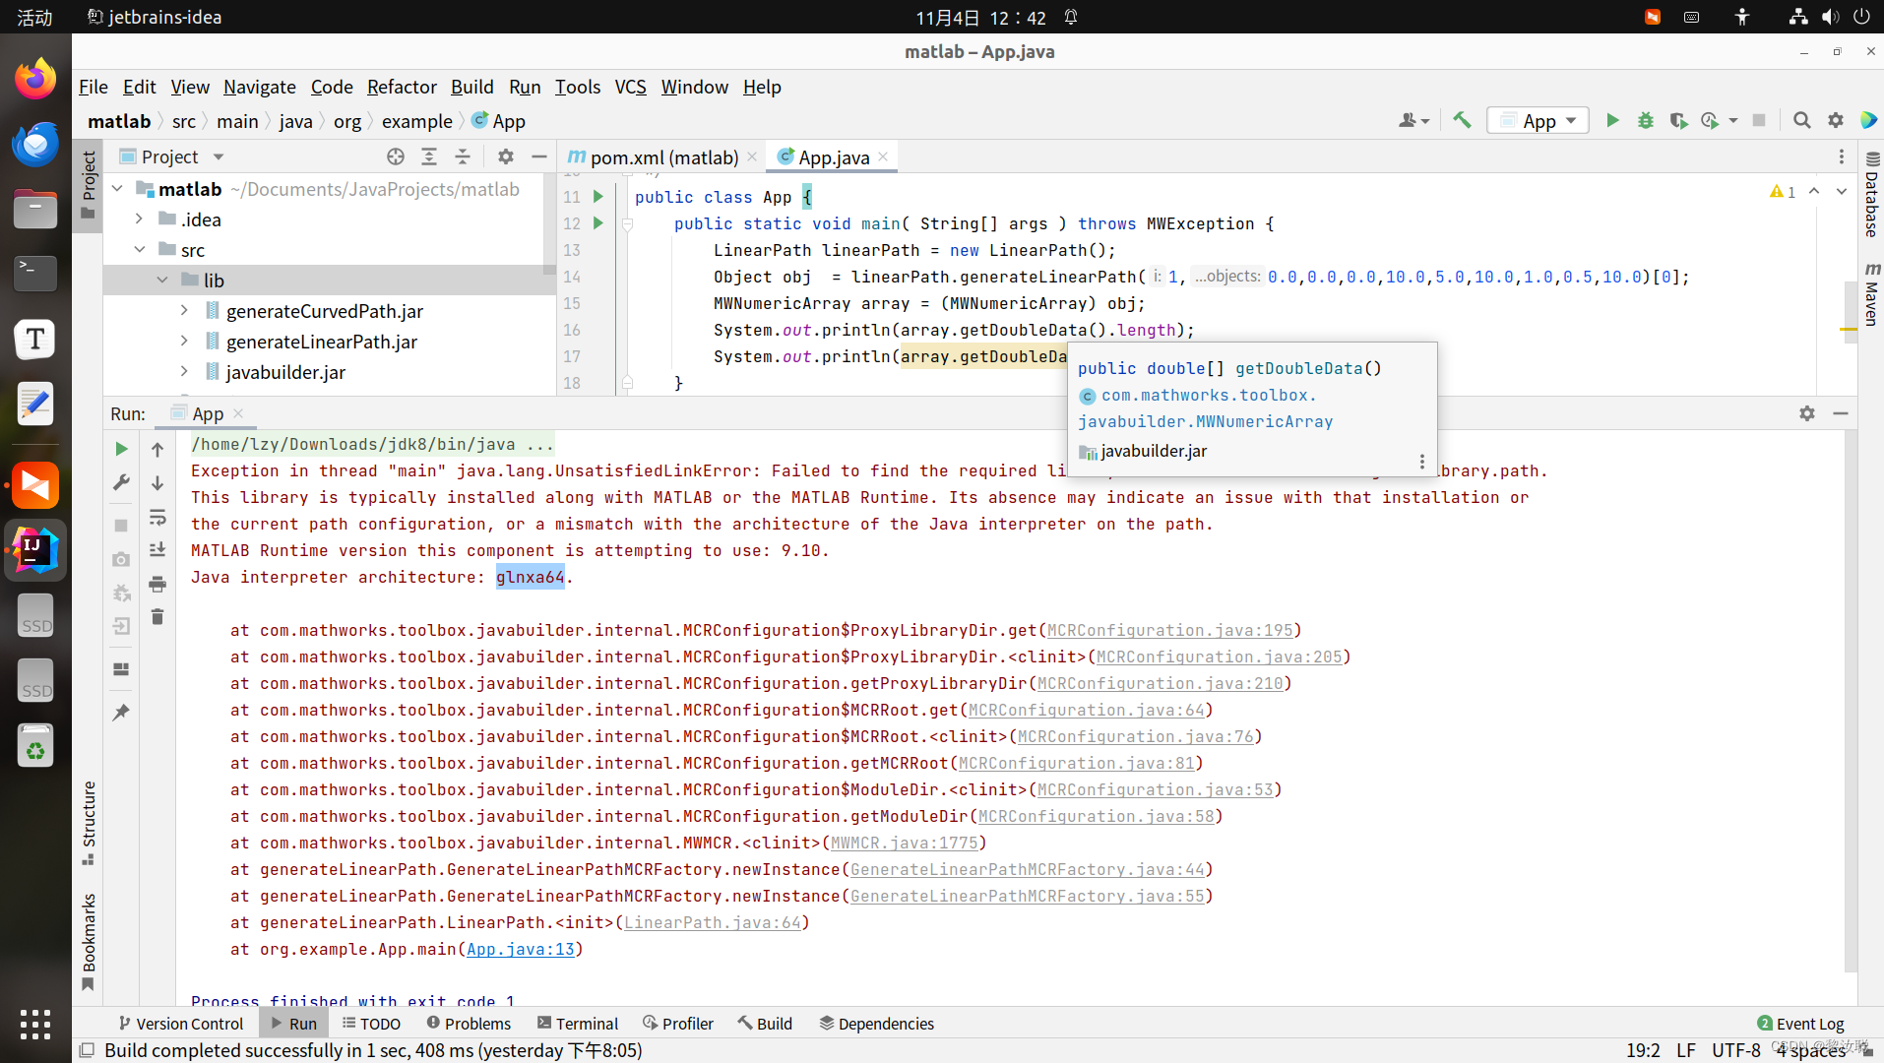This screenshot has width=1884, height=1063.
Task: Change UTF-8 file encoding in status bar
Action: click(1735, 1050)
